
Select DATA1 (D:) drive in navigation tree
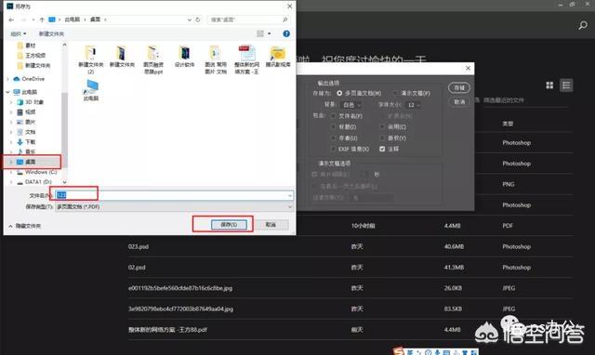point(38,182)
